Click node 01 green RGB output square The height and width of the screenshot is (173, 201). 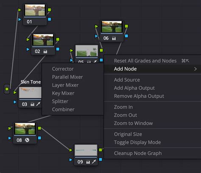pyautogui.click(x=49, y=10)
